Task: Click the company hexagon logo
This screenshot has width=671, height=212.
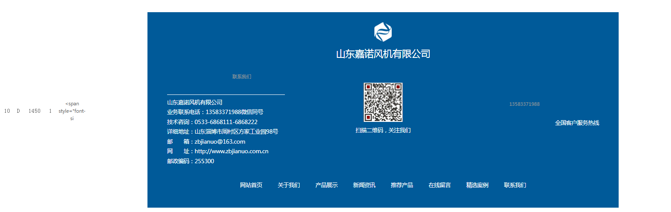Action: tap(383, 32)
